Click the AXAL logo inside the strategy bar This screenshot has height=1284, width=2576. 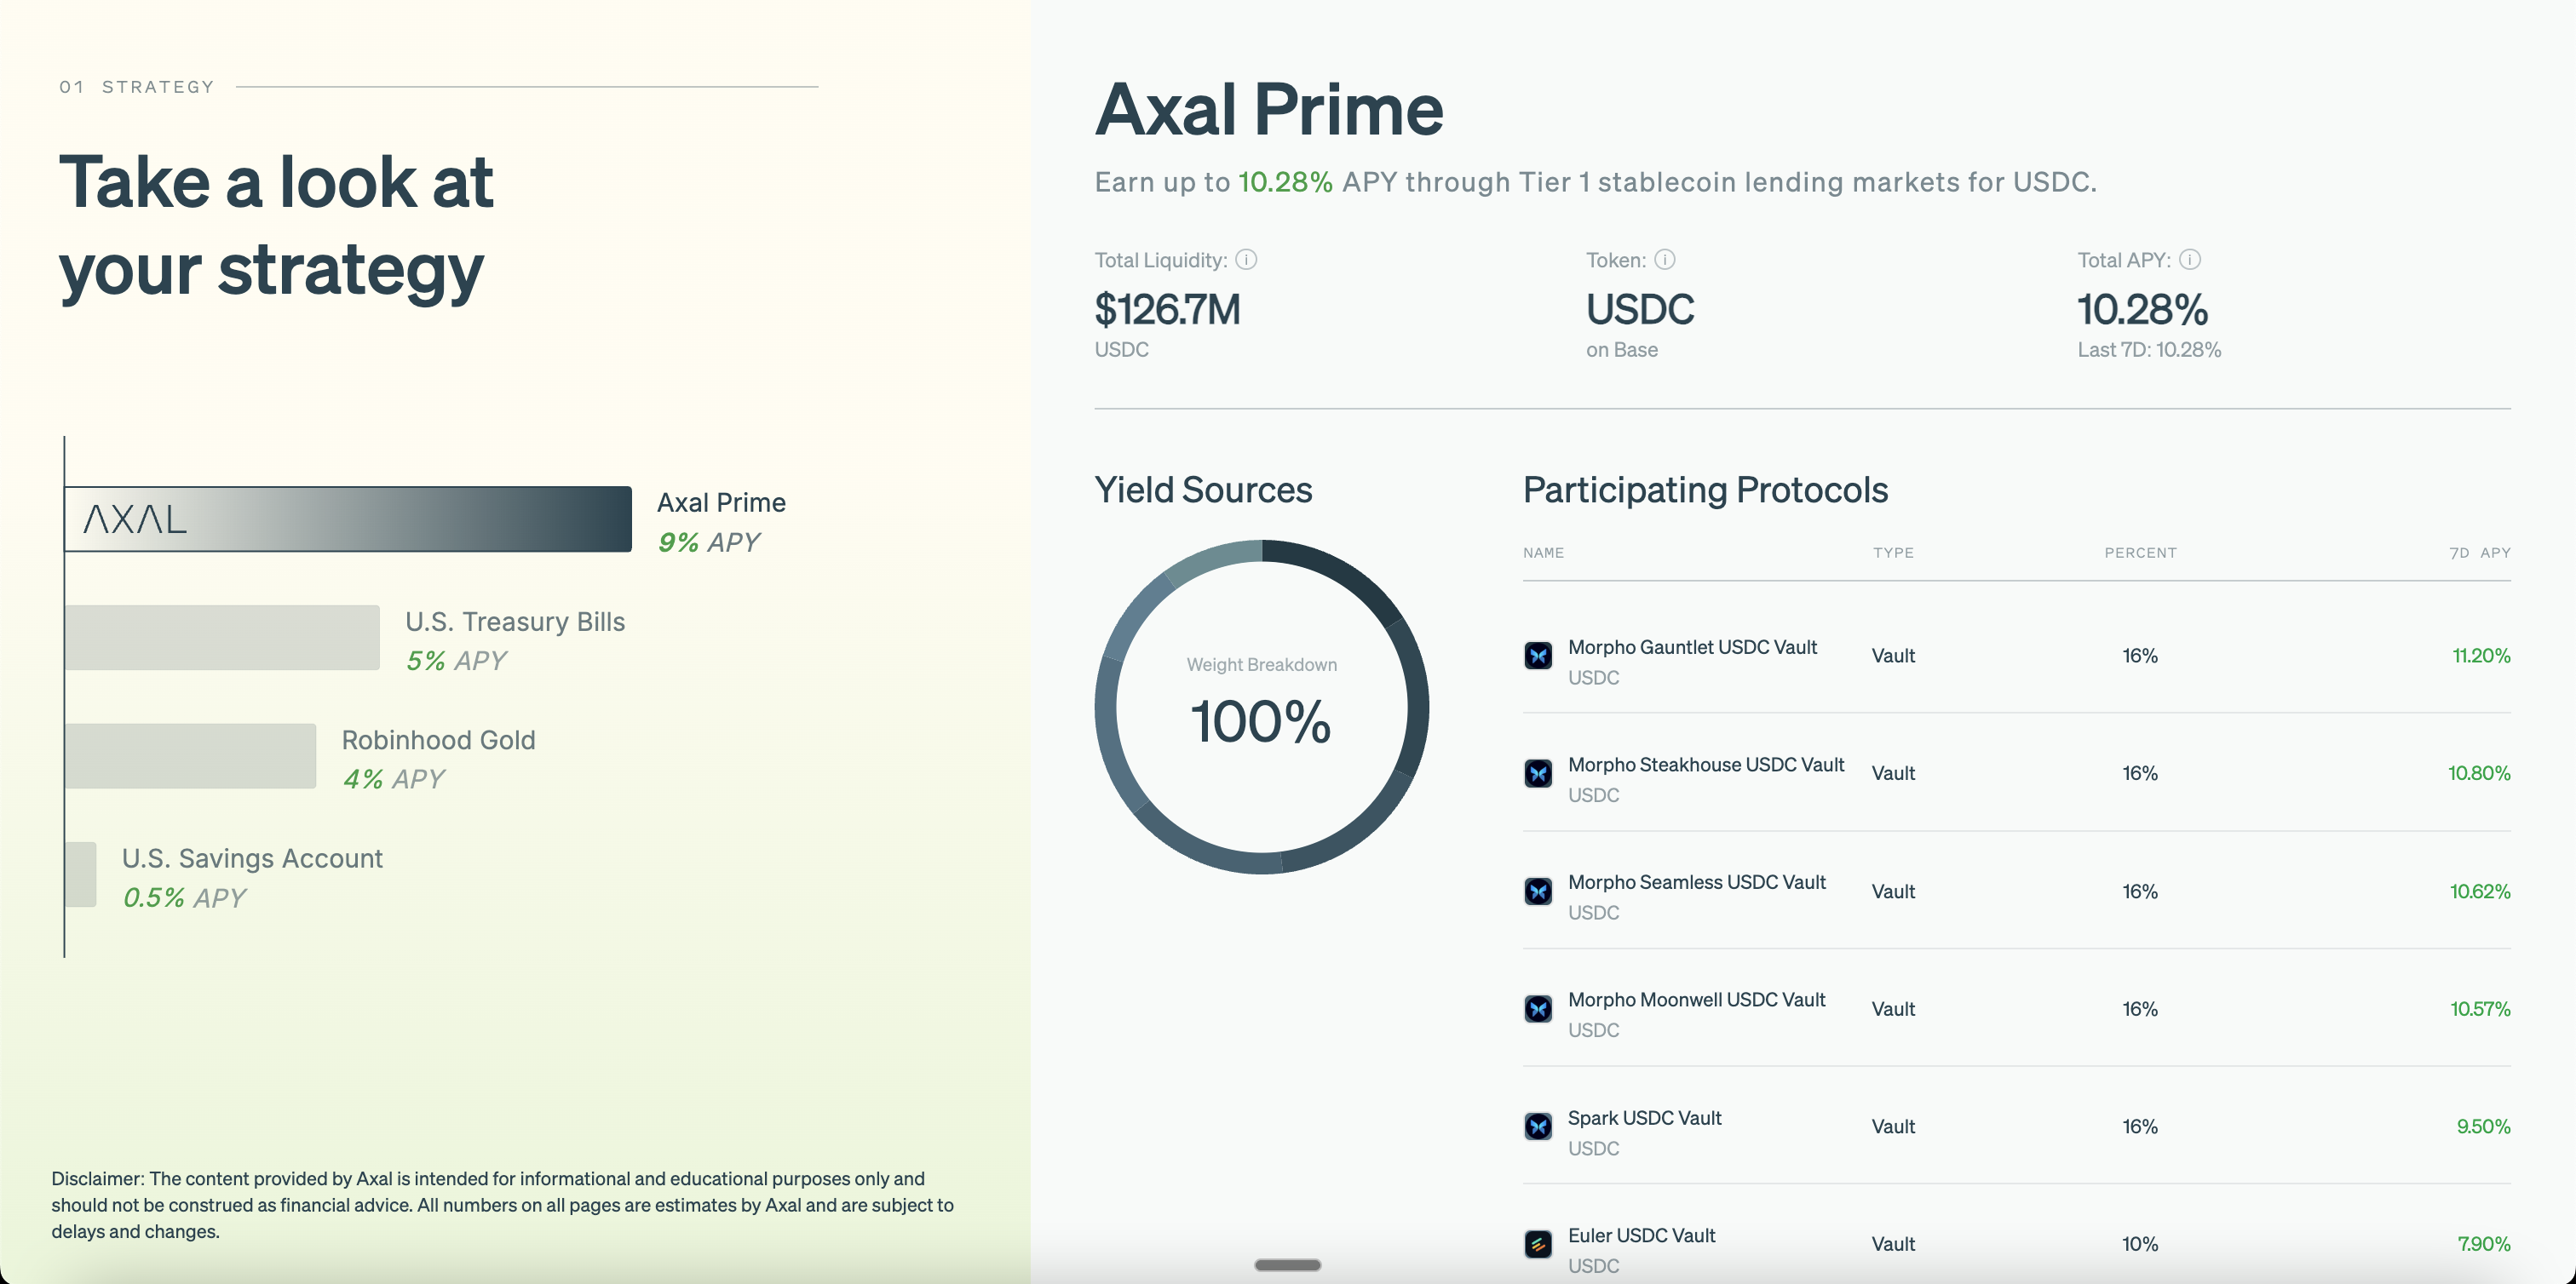click(x=133, y=519)
